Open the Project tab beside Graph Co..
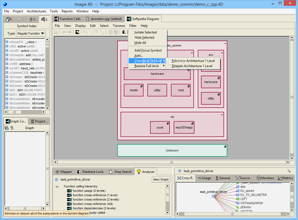This screenshot has height=220, width=298. [39, 121]
